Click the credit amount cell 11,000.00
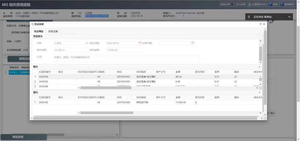 [x=184, y=102]
